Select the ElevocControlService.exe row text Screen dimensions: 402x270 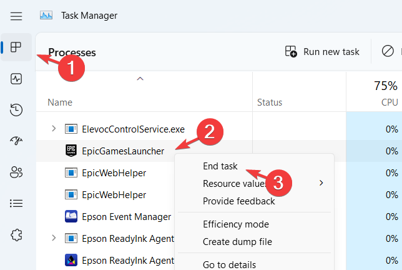(x=133, y=129)
